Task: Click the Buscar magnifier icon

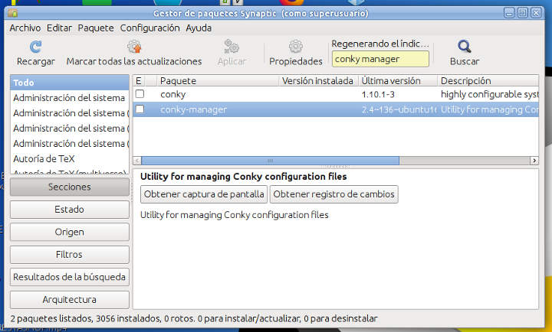Action: point(465,47)
